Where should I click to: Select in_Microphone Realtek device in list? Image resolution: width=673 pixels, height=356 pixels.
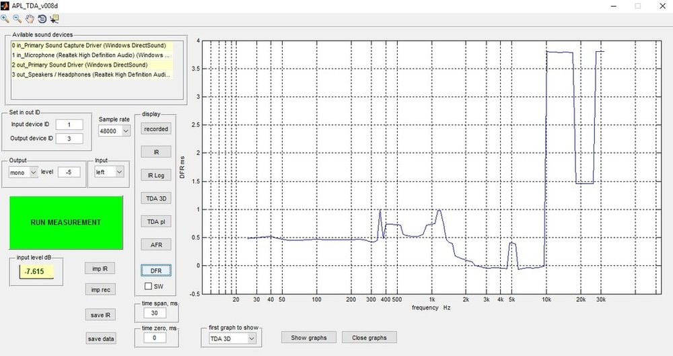tap(92, 55)
